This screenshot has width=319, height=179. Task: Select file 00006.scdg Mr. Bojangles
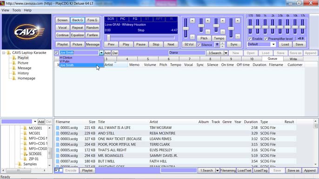(69, 156)
